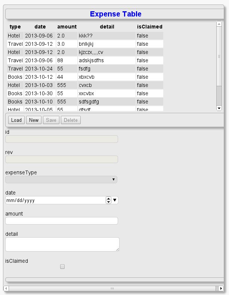Select the row with detail kjzczx,,,,cv
The image size is (229, 295).
click(85, 52)
